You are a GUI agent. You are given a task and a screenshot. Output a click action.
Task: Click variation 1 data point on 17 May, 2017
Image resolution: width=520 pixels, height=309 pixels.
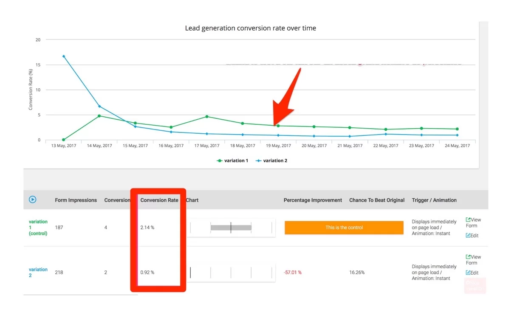(207, 116)
